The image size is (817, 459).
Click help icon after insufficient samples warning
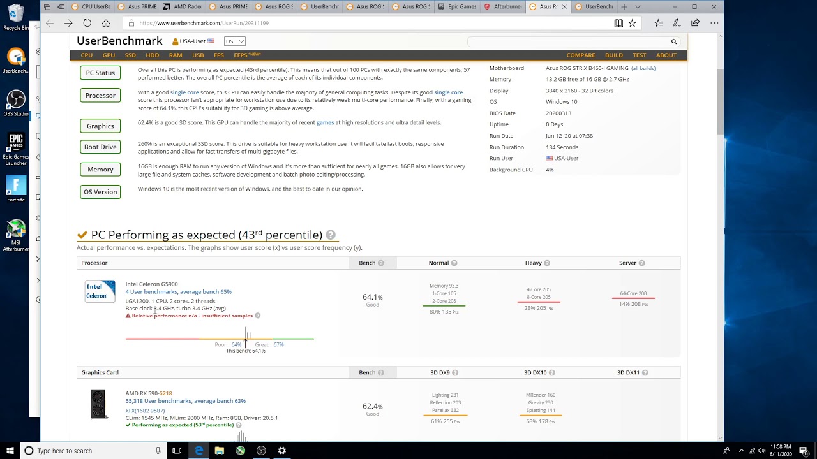point(257,316)
